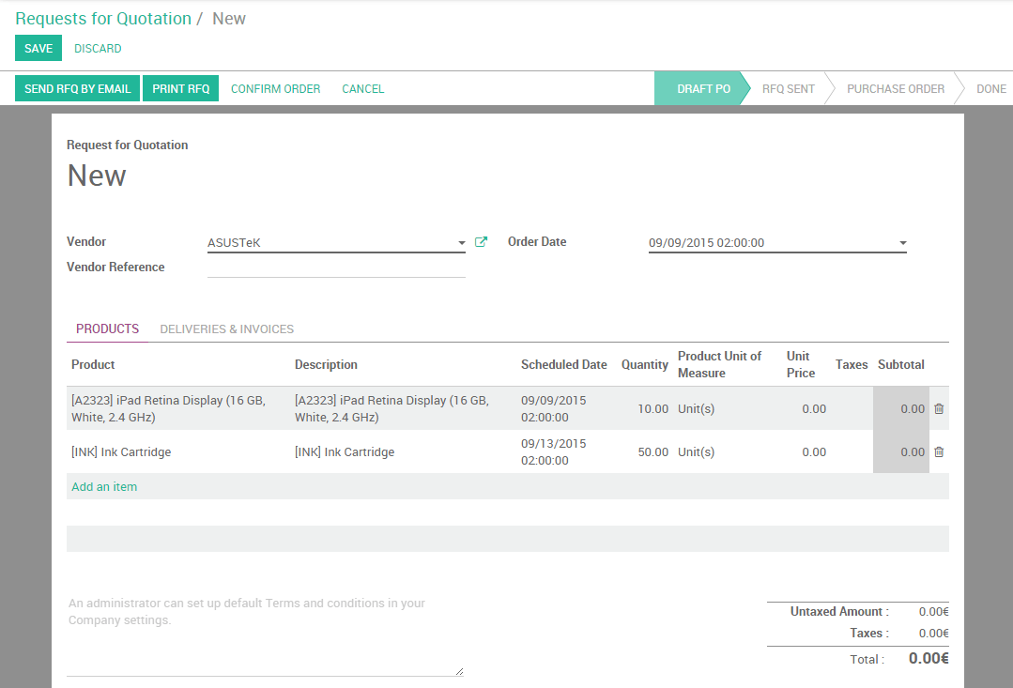Click the Vendor Reference input field

point(336,272)
